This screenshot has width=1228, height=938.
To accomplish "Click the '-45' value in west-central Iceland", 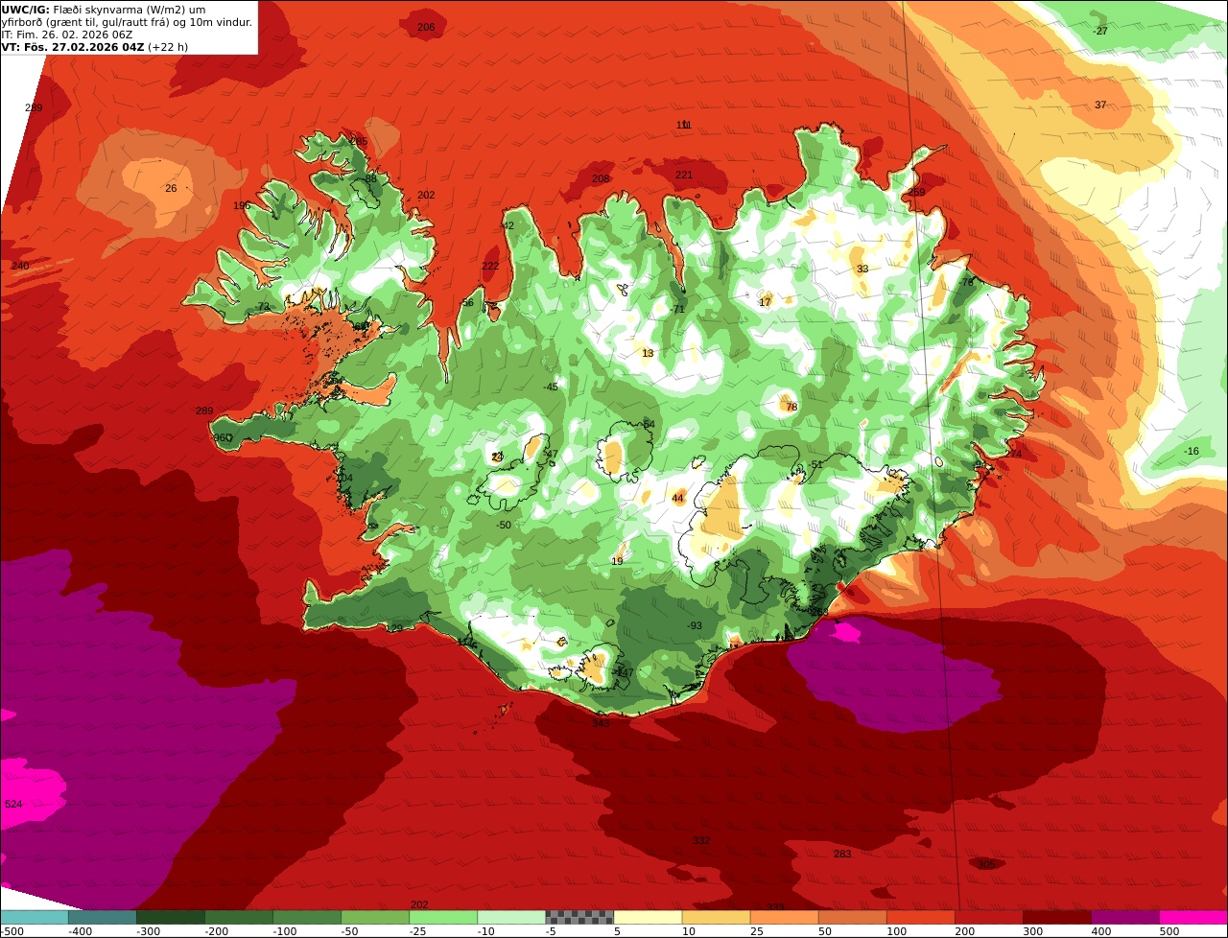I will 550,387.
